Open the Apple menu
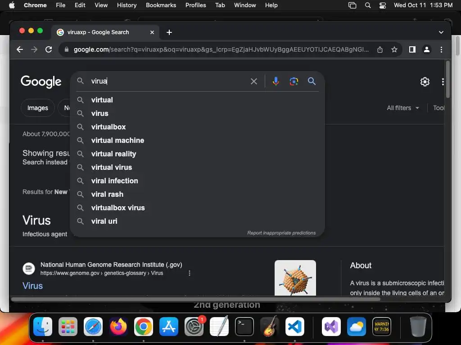 (12, 5)
